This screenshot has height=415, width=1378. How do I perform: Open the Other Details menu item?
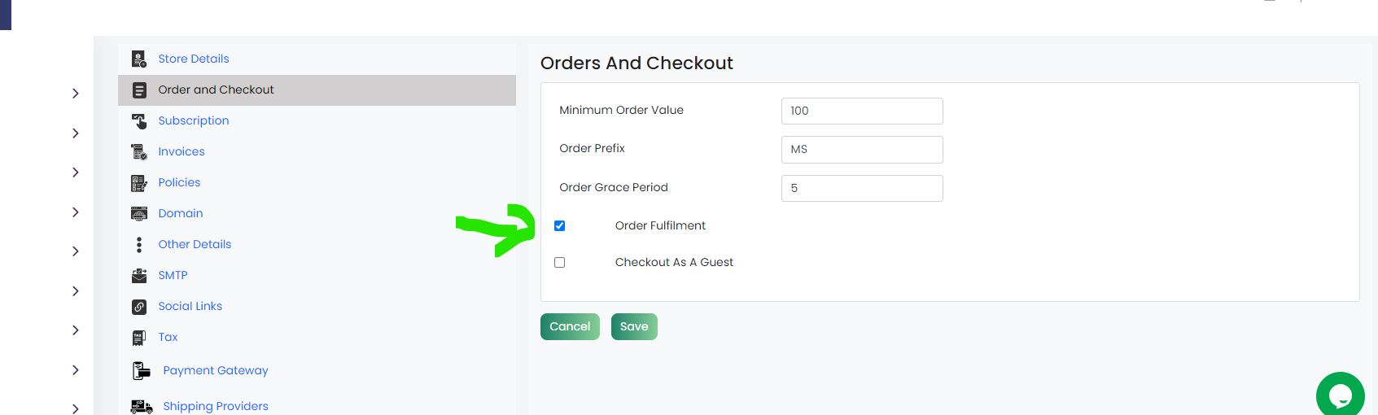195,244
